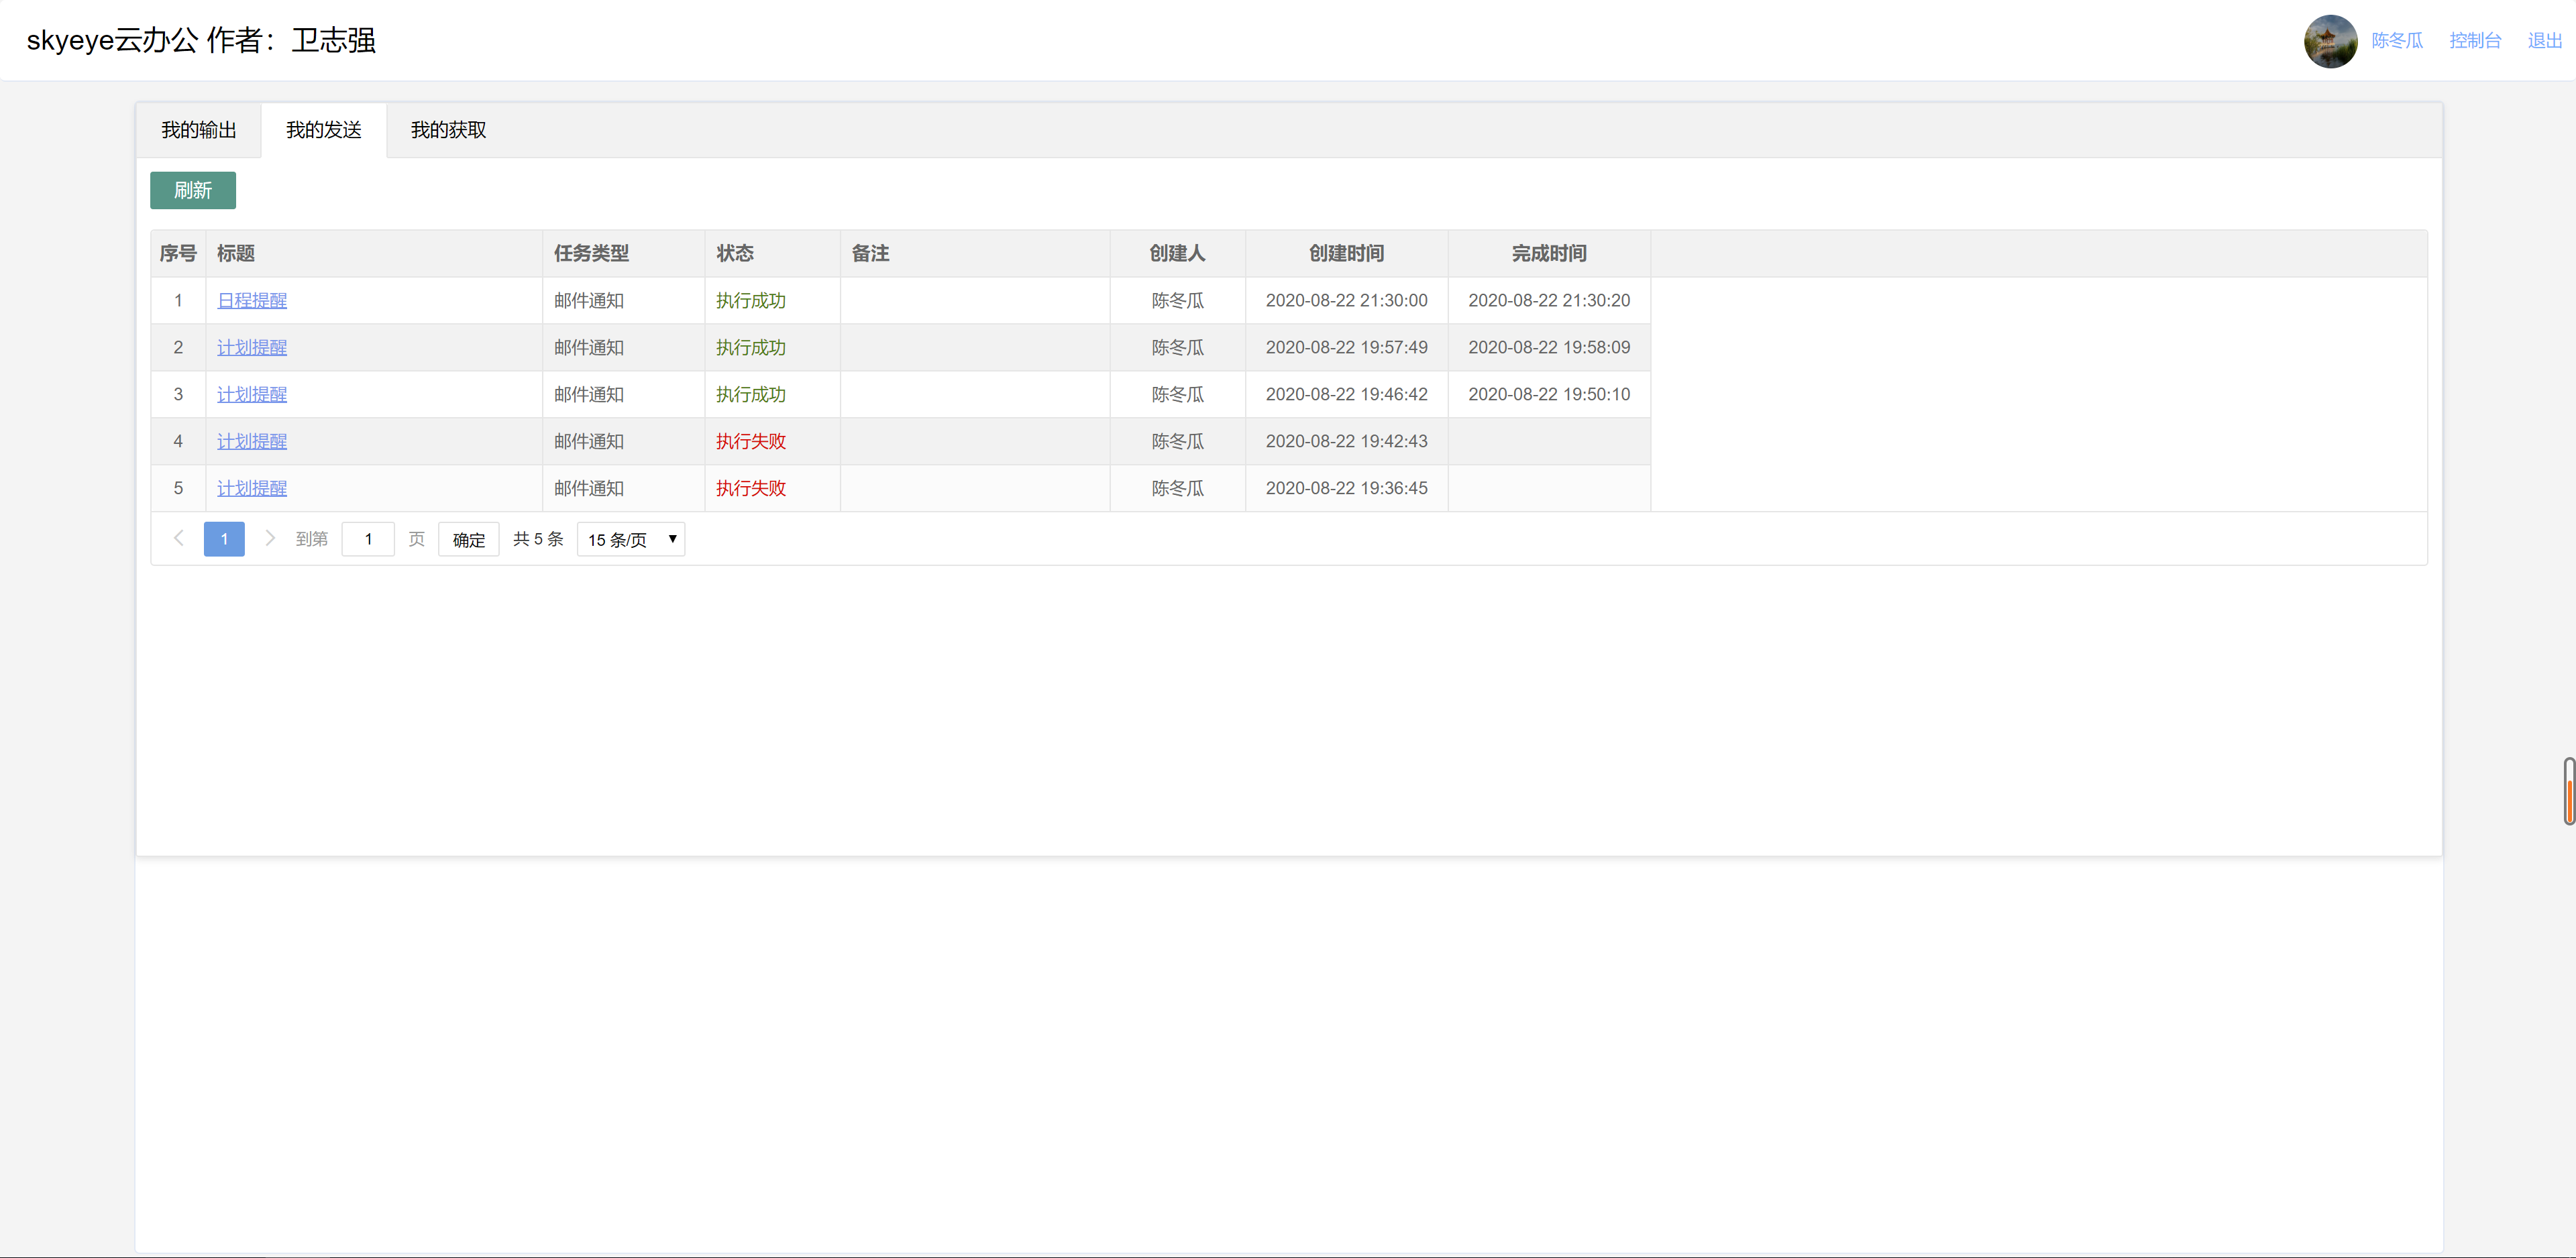The height and width of the screenshot is (1258, 2576).
Task: Open the failed 计划提醒 task in row 4
Action: tap(252, 441)
